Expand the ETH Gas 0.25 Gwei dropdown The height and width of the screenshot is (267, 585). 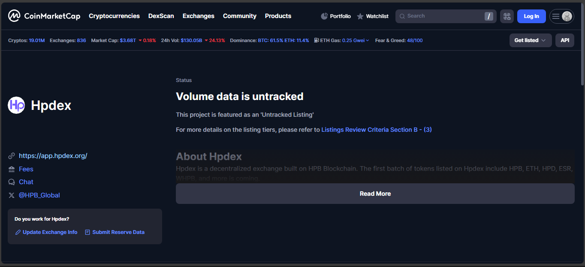[x=356, y=40]
